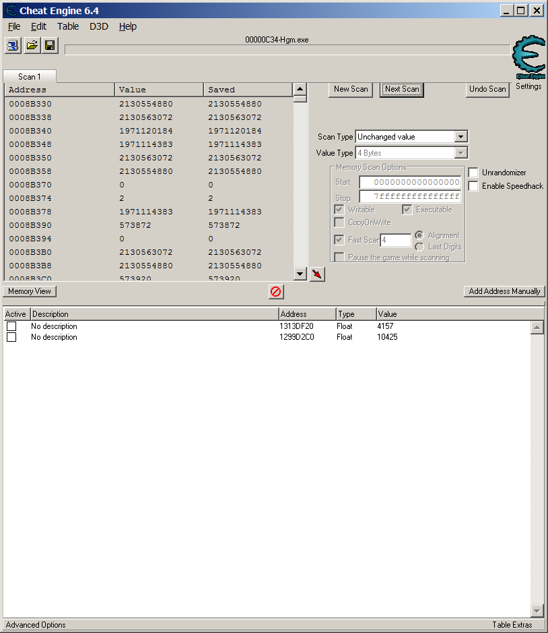Activate the entry at address 1313DF20
The image size is (548, 633).
coord(11,326)
